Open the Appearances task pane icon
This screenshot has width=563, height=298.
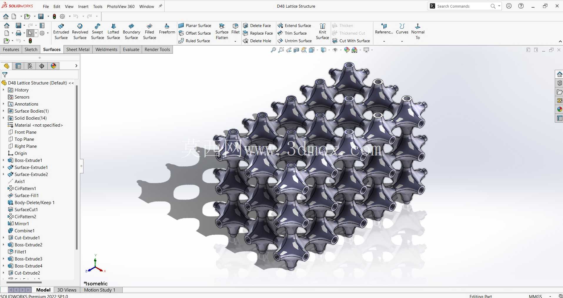pyautogui.click(x=559, y=109)
